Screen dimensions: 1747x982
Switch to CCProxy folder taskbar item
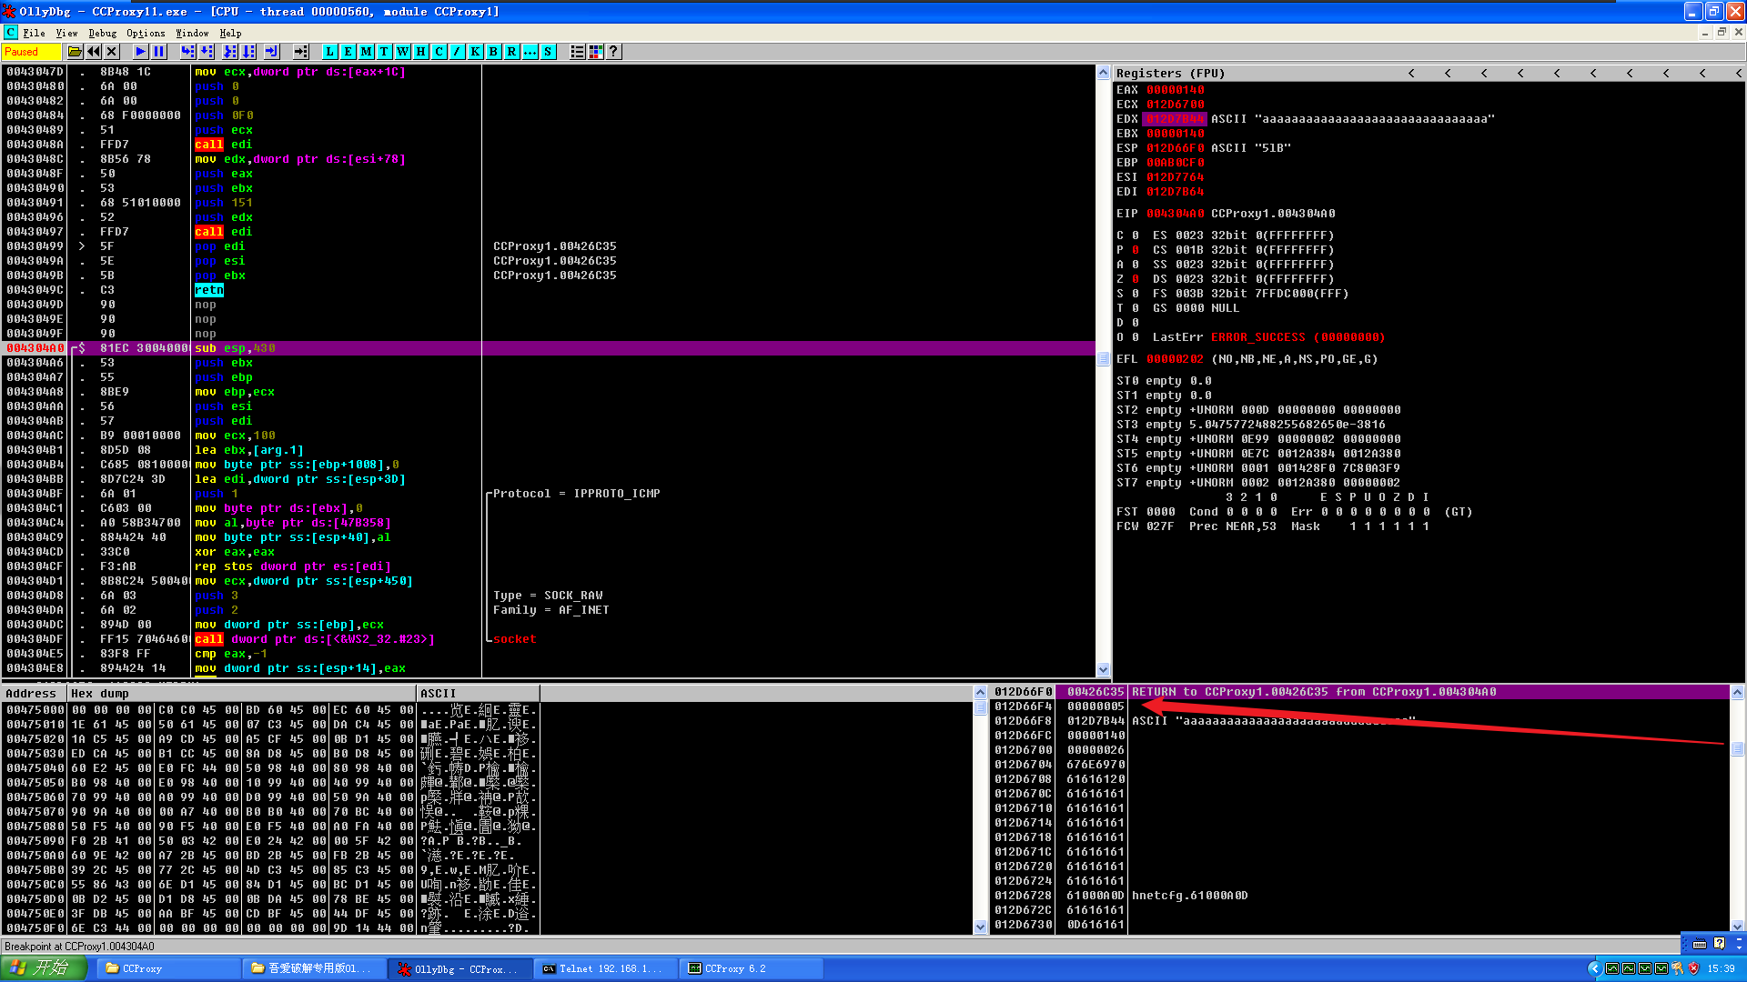169,969
